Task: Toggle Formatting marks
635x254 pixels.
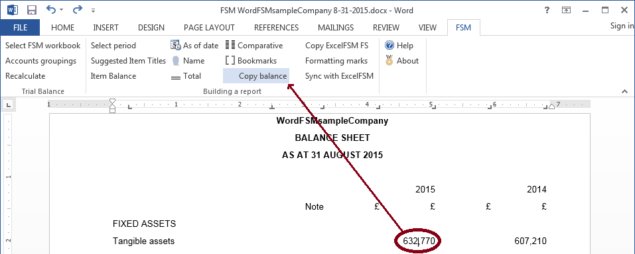Action: click(336, 61)
